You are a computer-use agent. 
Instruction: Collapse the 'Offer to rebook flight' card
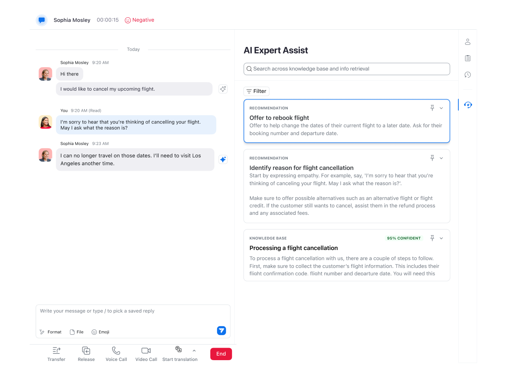tap(441, 108)
